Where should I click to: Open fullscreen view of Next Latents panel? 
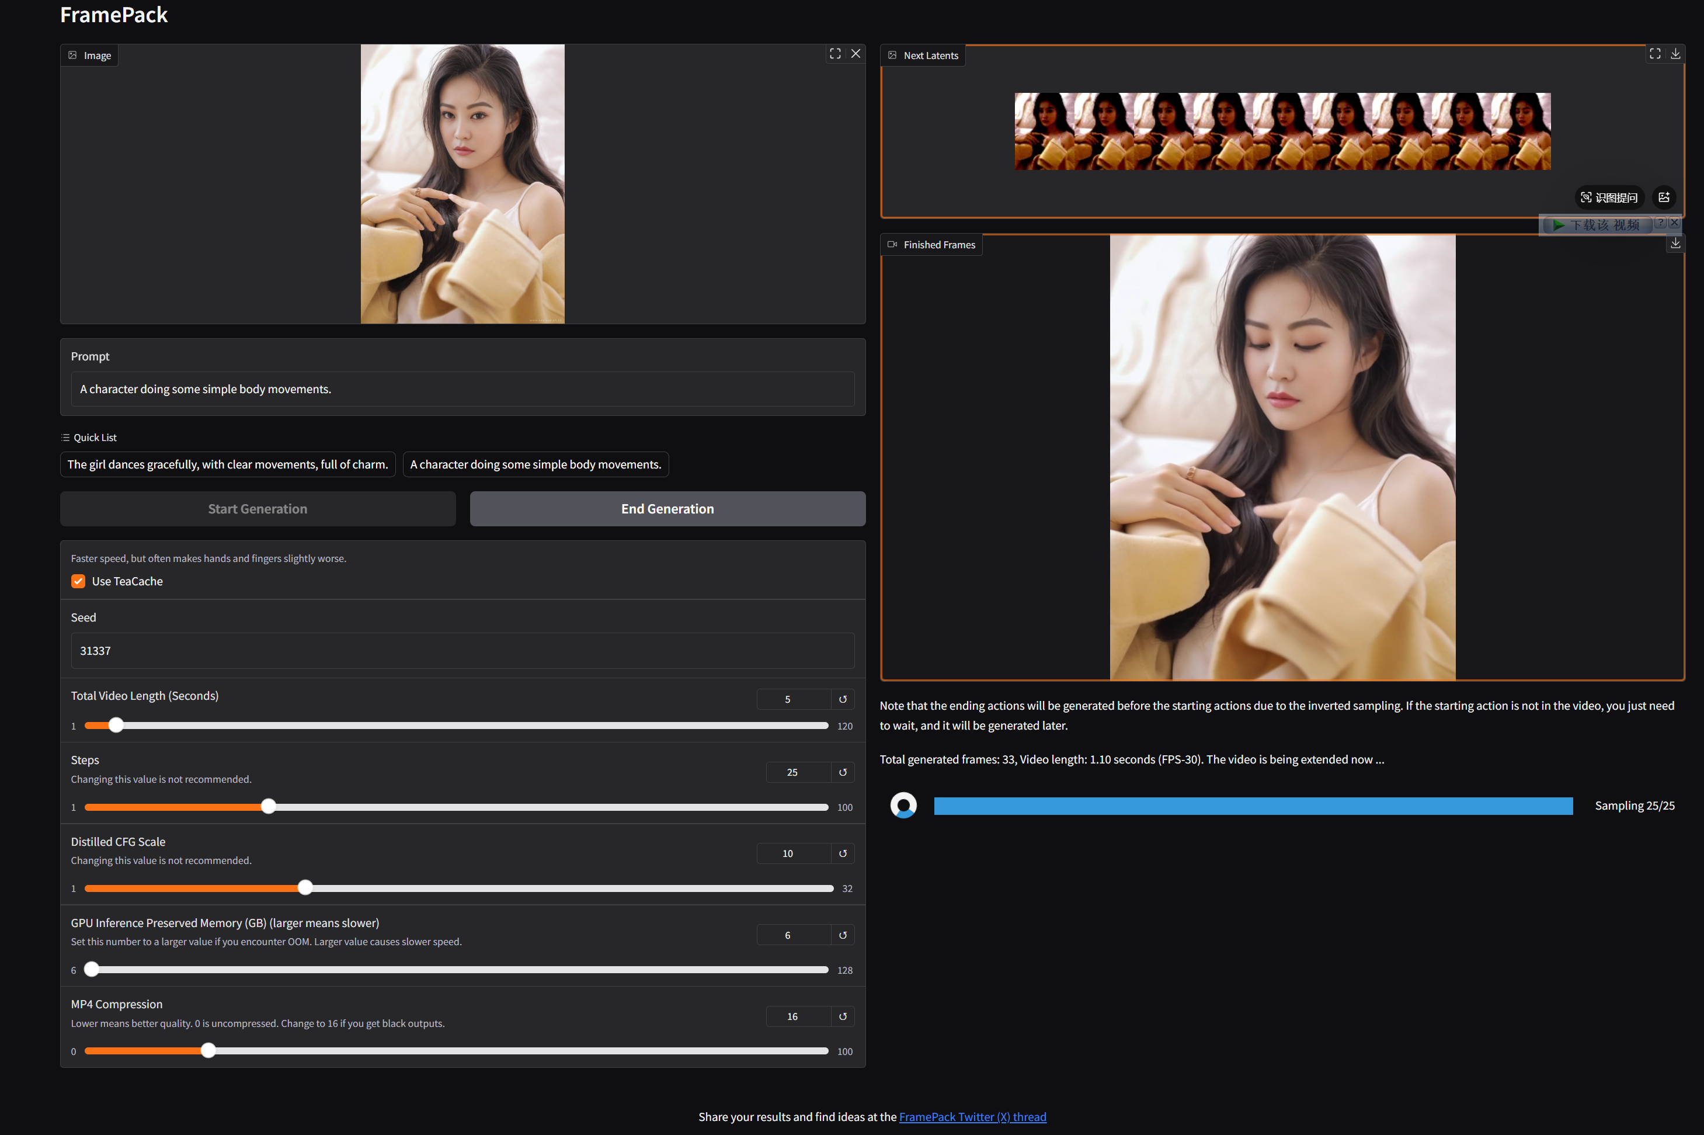tap(1655, 54)
